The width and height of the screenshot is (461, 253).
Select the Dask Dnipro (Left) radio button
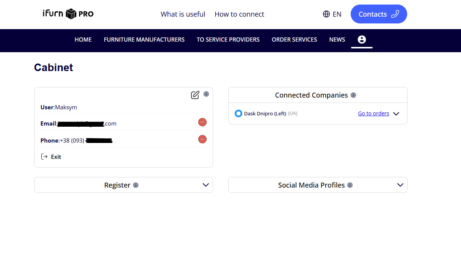tap(238, 113)
